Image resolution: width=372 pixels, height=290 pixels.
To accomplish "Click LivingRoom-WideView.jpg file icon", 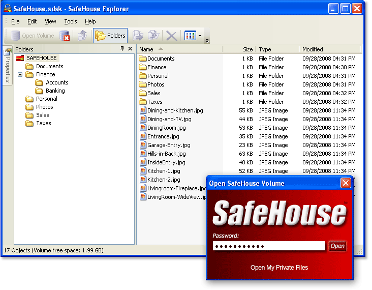I will coord(143,197).
